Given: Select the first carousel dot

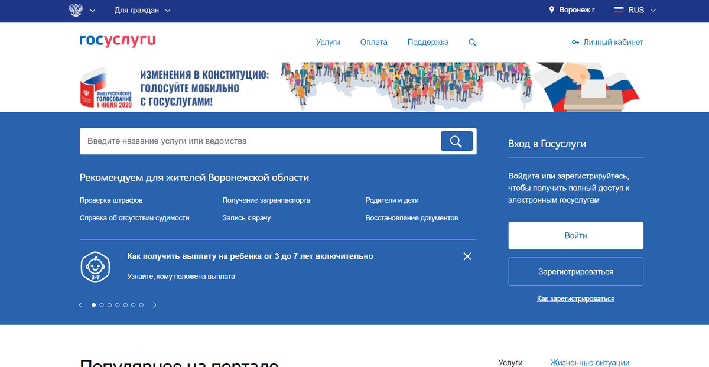Looking at the screenshot, I should 93,305.
